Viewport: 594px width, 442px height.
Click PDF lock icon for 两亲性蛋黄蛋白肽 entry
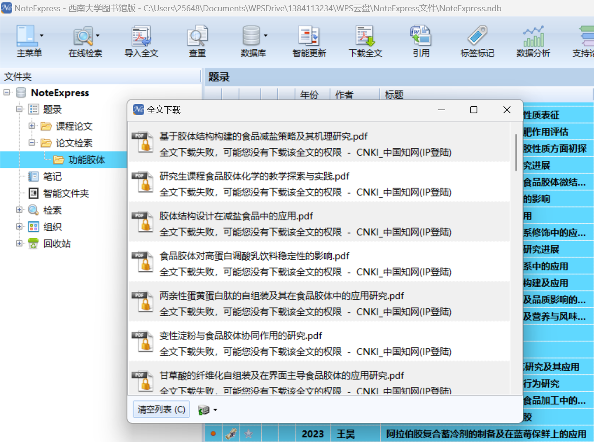click(142, 302)
